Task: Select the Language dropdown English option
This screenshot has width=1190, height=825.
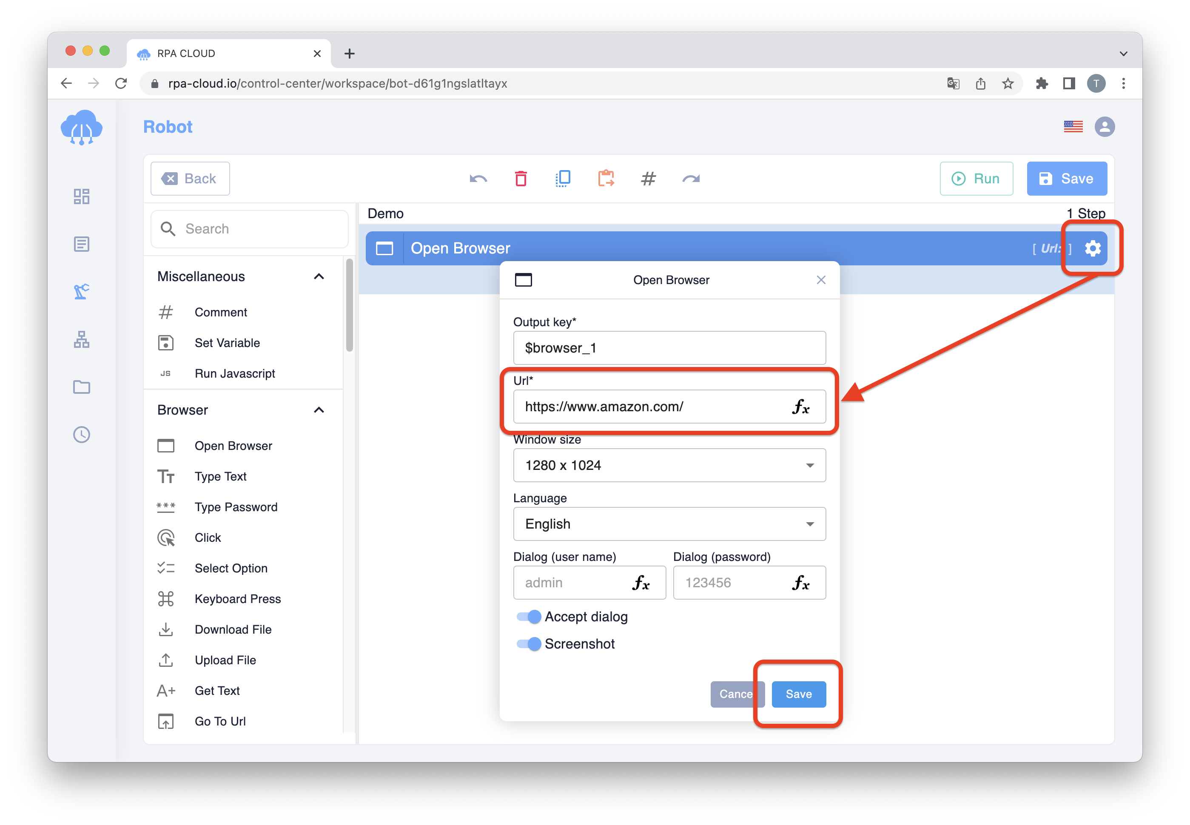Action: pos(667,523)
